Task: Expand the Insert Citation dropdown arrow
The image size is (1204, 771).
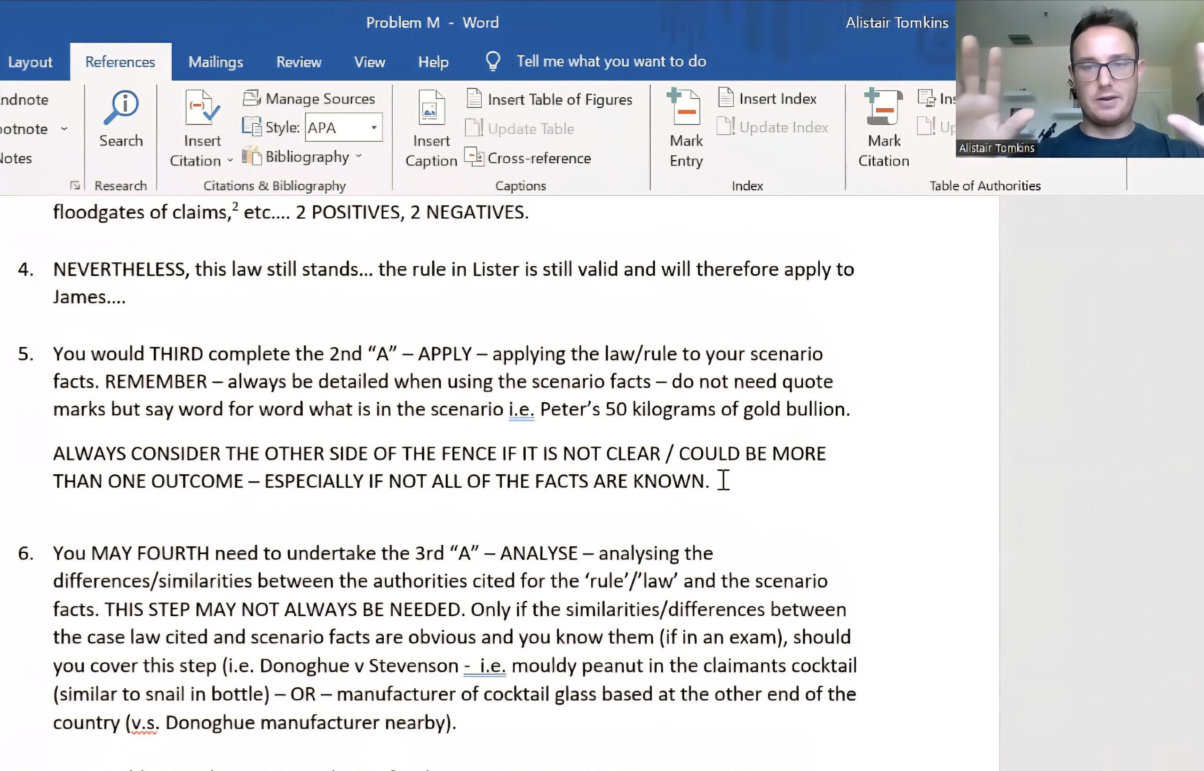Action: 230,161
